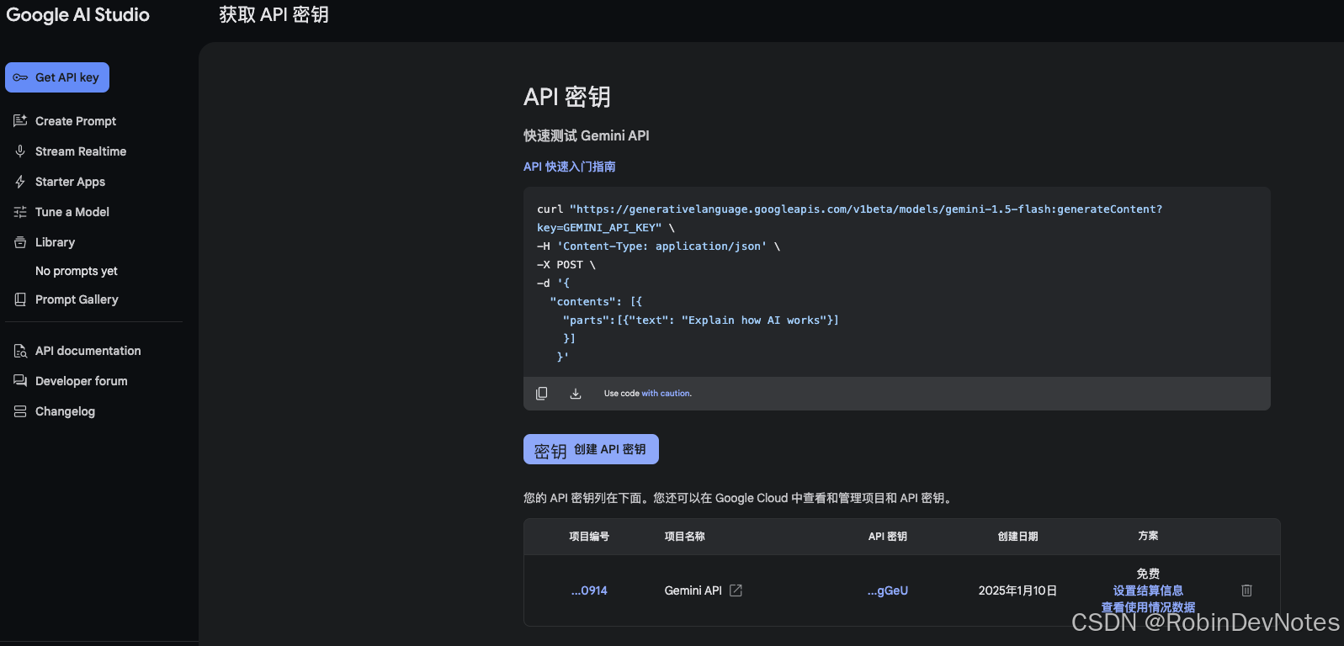Click the 创建日期 column header
1344x646 pixels.
pyautogui.click(x=1017, y=537)
